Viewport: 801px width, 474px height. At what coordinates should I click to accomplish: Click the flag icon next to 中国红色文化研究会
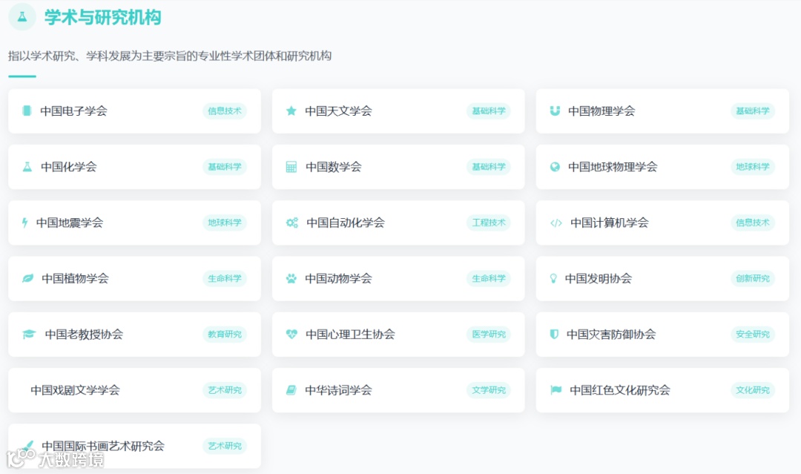pyautogui.click(x=556, y=389)
